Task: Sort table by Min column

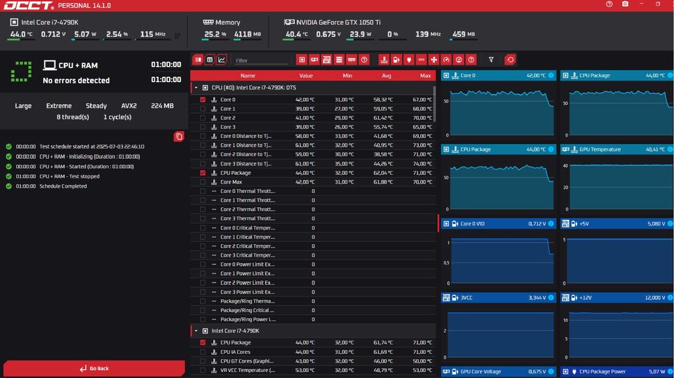Action: coord(347,75)
